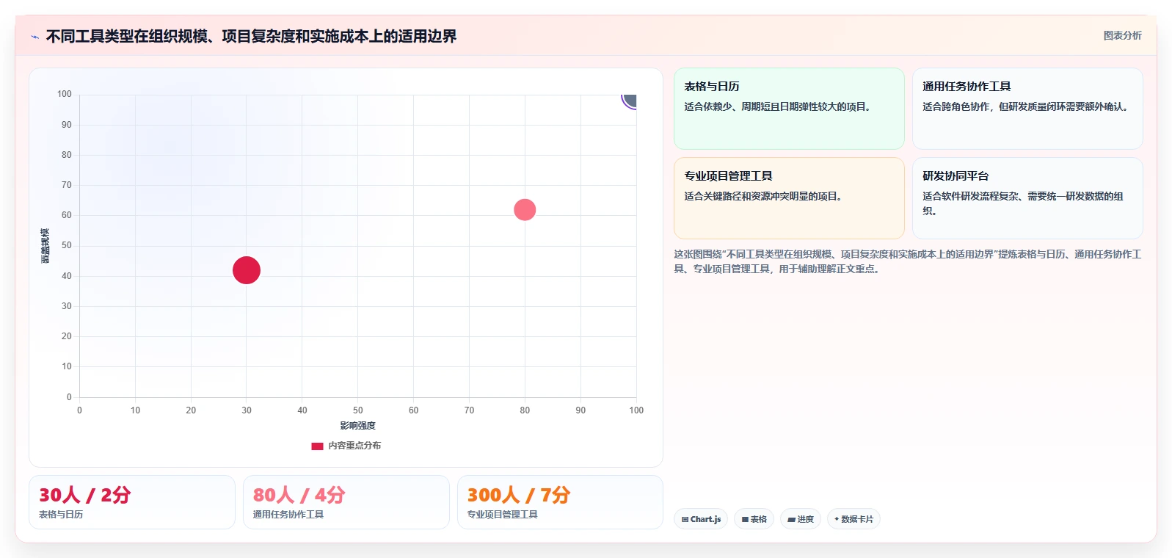Click the 覆盖规模 y-axis label
The height and width of the screenshot is (558, 1172).
click(46, 246)
